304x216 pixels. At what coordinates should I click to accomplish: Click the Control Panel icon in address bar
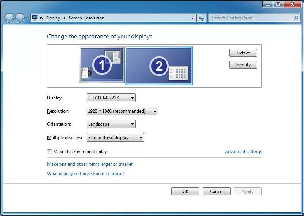click(x=35, y=18)
